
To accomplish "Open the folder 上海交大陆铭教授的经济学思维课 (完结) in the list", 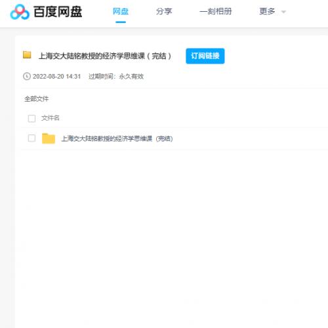I will 117,138.
